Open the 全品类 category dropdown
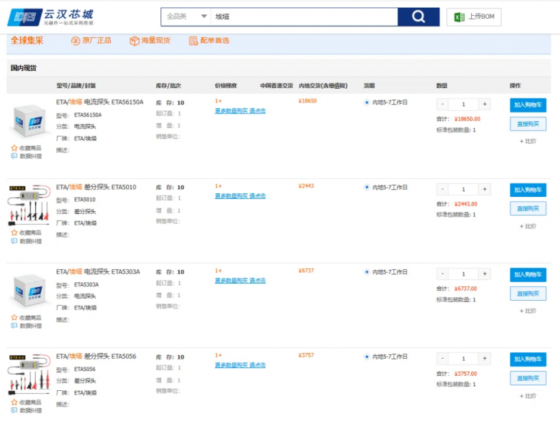Image resolution: width=560 pixels, height=426 pixels. tap(186, 16)
